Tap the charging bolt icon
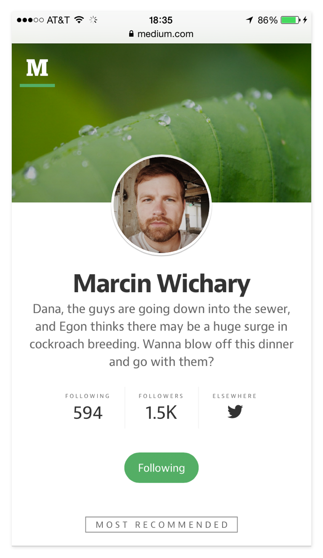This screenshot has width=323, height=558. click(x=305, y=20)
